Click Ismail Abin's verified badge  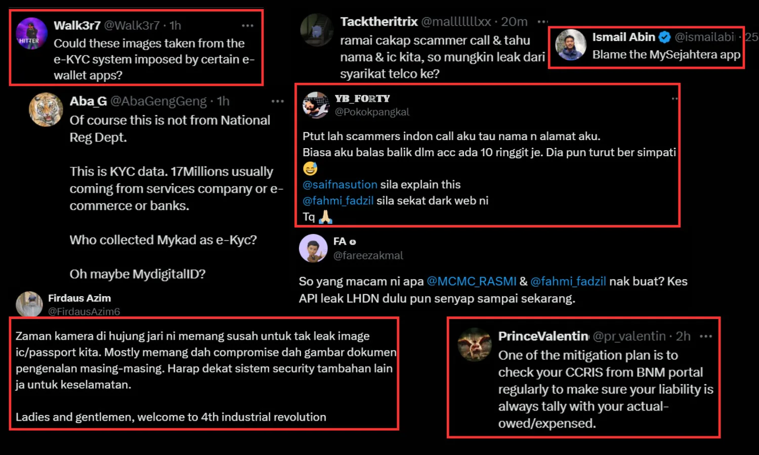[x=664, y=37]
